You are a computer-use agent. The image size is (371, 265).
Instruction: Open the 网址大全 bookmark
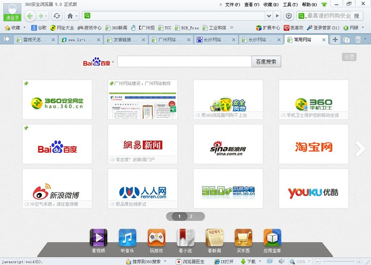click(x=62, y=28)
